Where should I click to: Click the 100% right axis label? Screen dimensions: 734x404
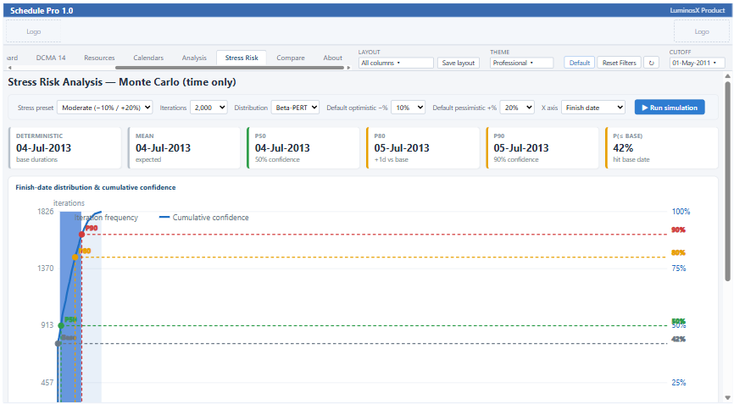pos(681,212)
